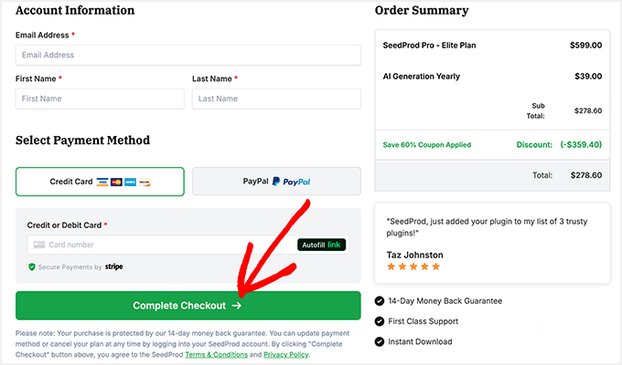Open the Terms & Conditions link

[x=216, y=354]
